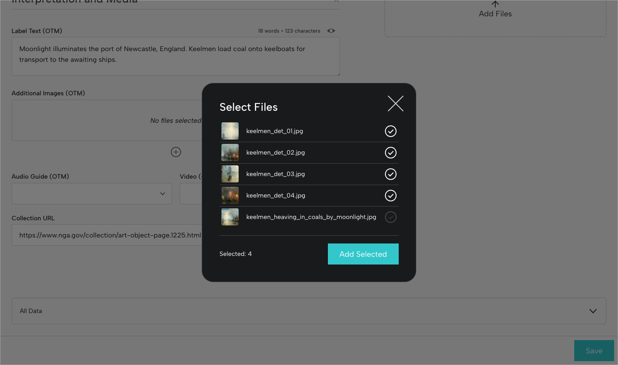Toggle selection for keelmen_det_02.jpg
The width and height of the screenshot is (618, 365).
[391, 152]
